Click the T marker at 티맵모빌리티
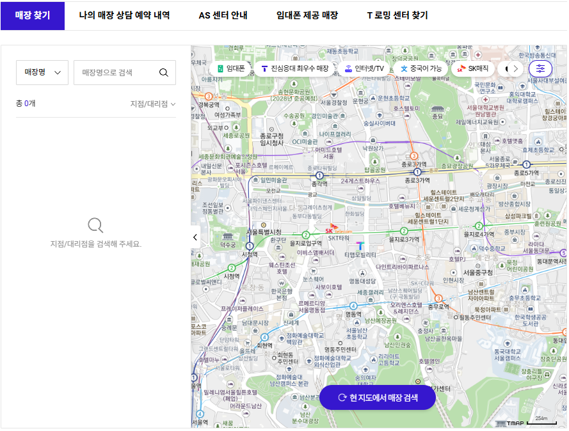The image size is (569, 431). click(x=360, y=246)
